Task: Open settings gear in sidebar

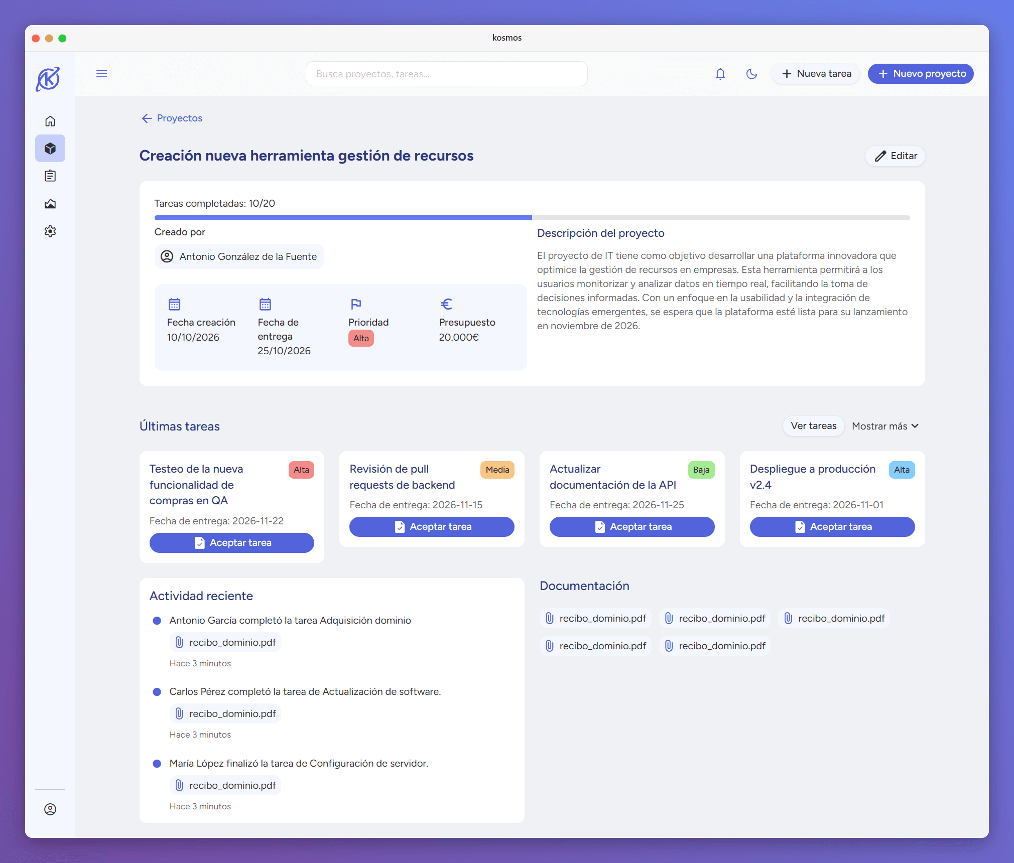Action: 50,231
